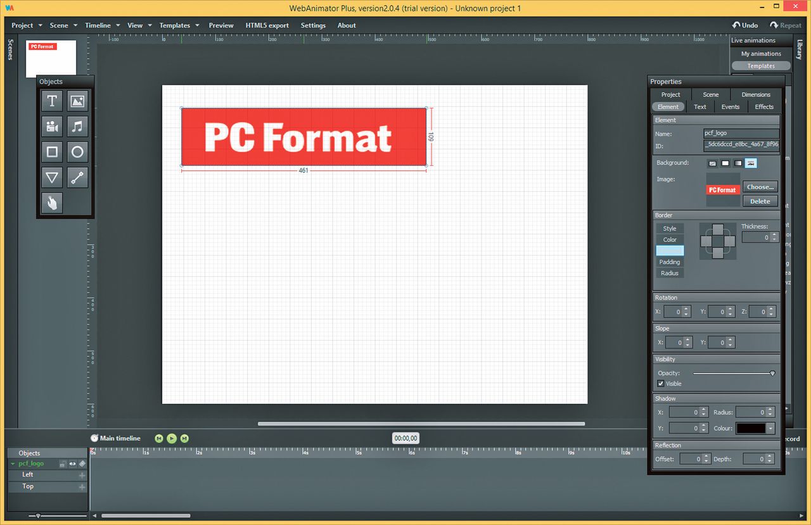
Task: Click the Repeat arrow icon
Action: pos(774,25)
